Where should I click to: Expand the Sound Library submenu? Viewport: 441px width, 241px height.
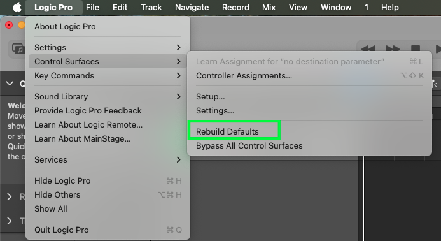tap(108, 97)
